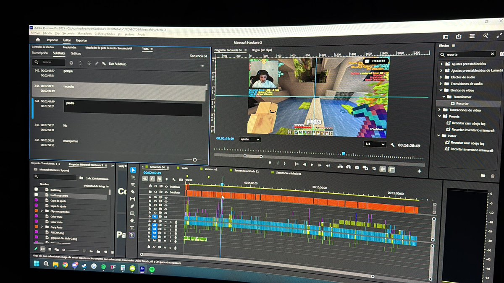Select the Pen tool
Viewport: 504px width, 283px height.
132,206
